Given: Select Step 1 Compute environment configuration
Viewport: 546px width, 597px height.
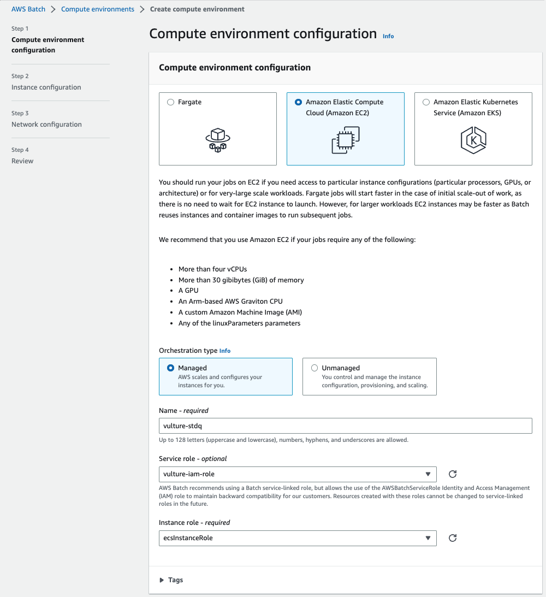Looking at the screenshot, I should tap(48, 45).
